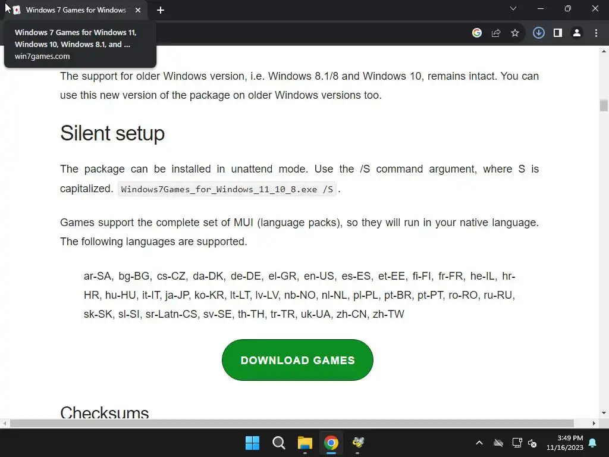This screenshot has height=457, width=609.
Task: Open the network display tray icon
Action: click(x=517, y=443)
